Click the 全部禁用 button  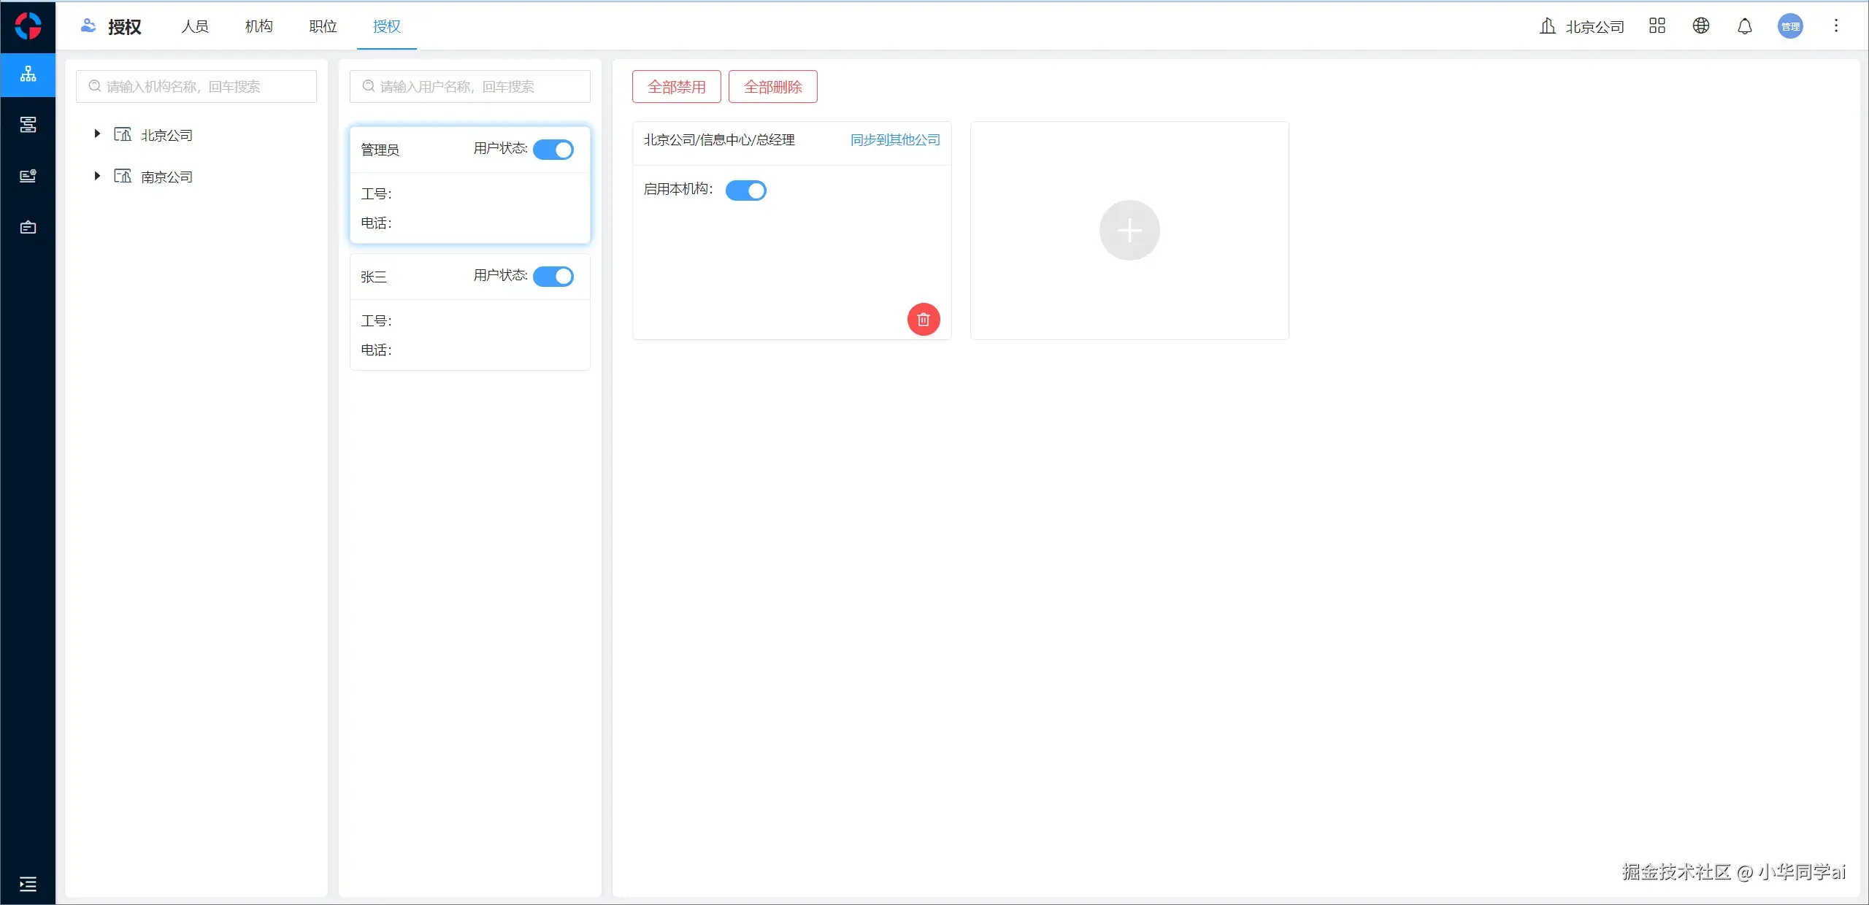click(676, 87)
